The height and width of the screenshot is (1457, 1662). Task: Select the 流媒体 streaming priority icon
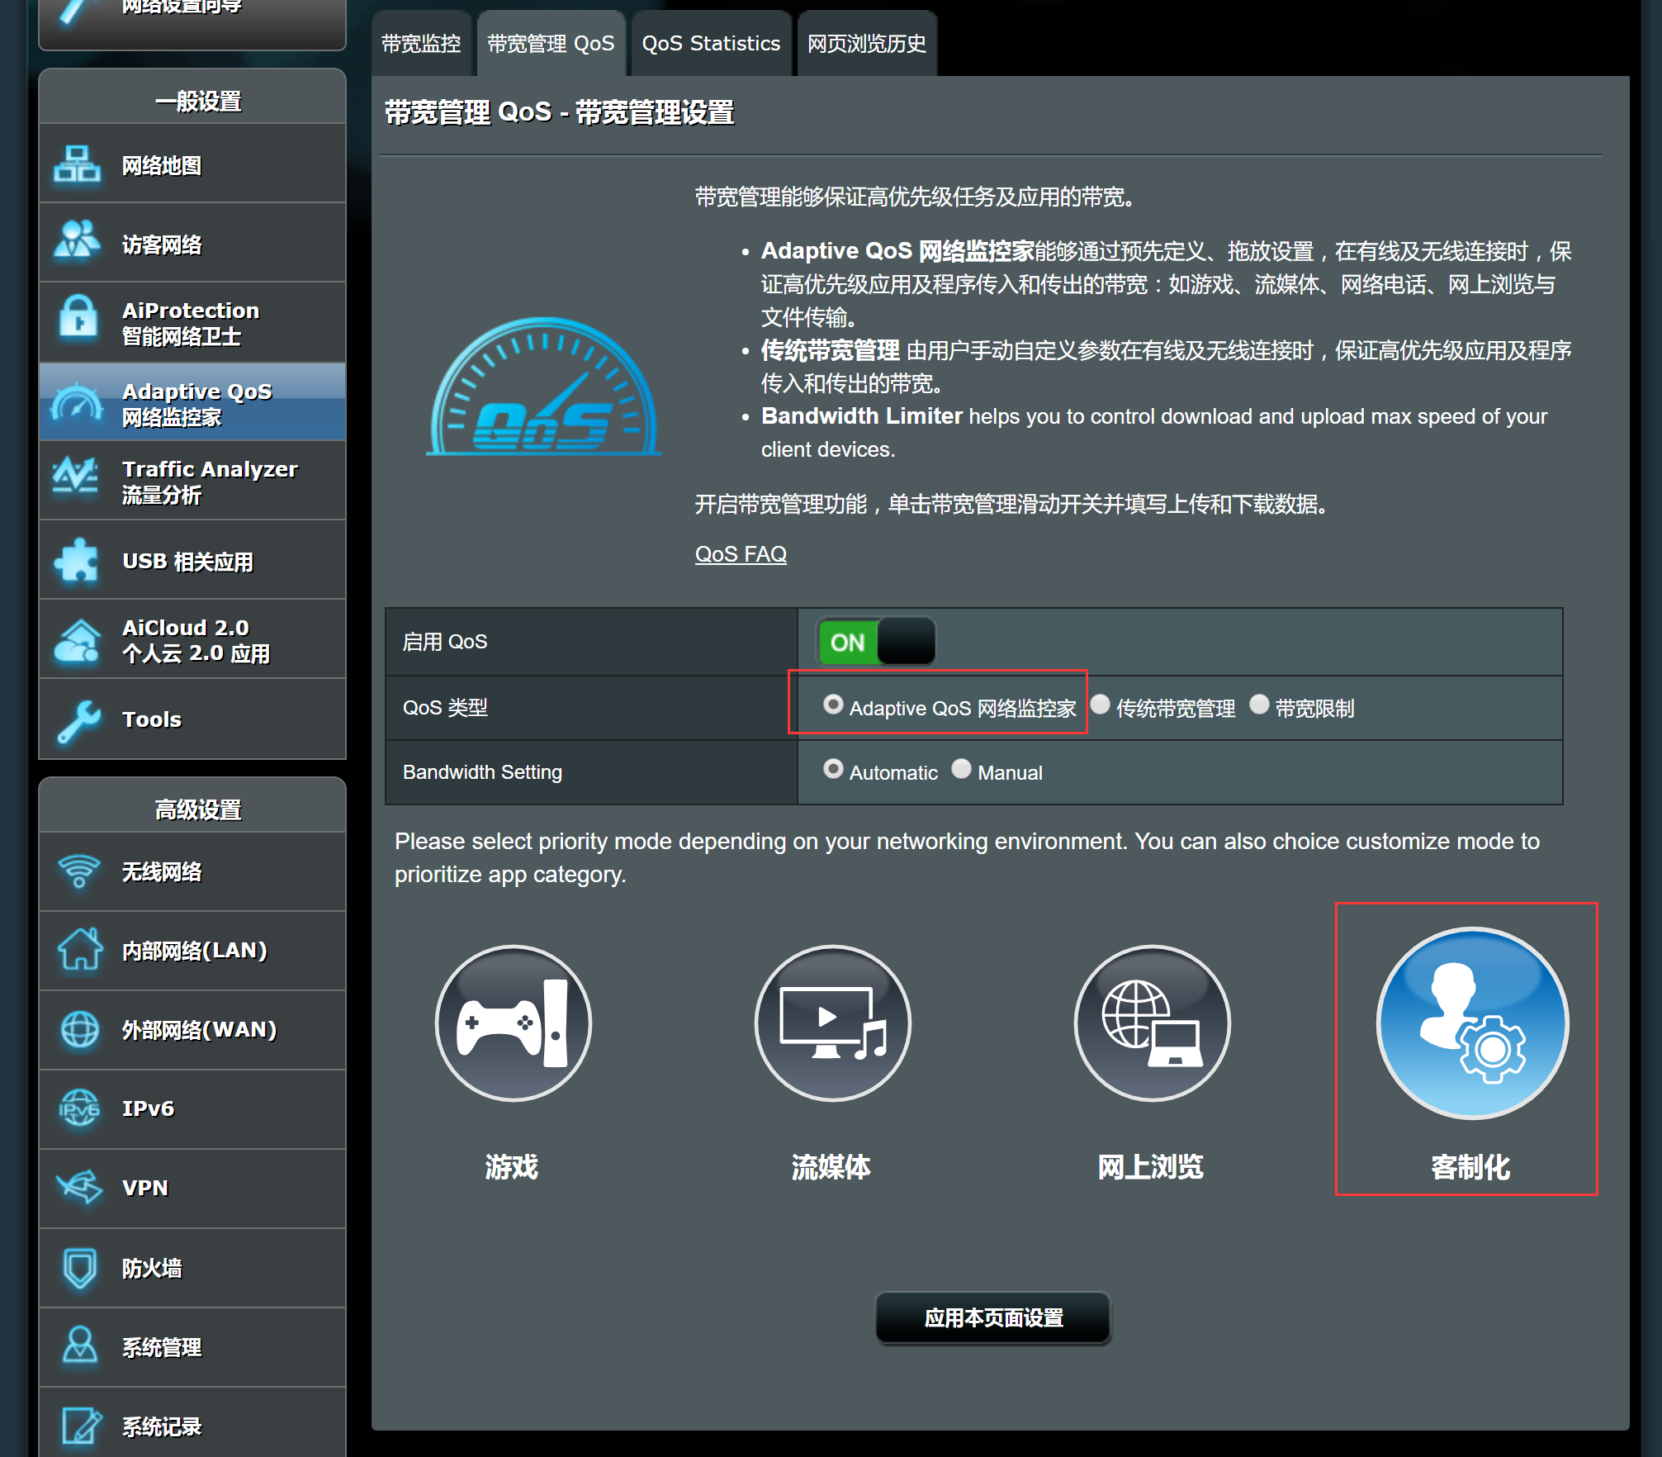(x=832, y=1023)
